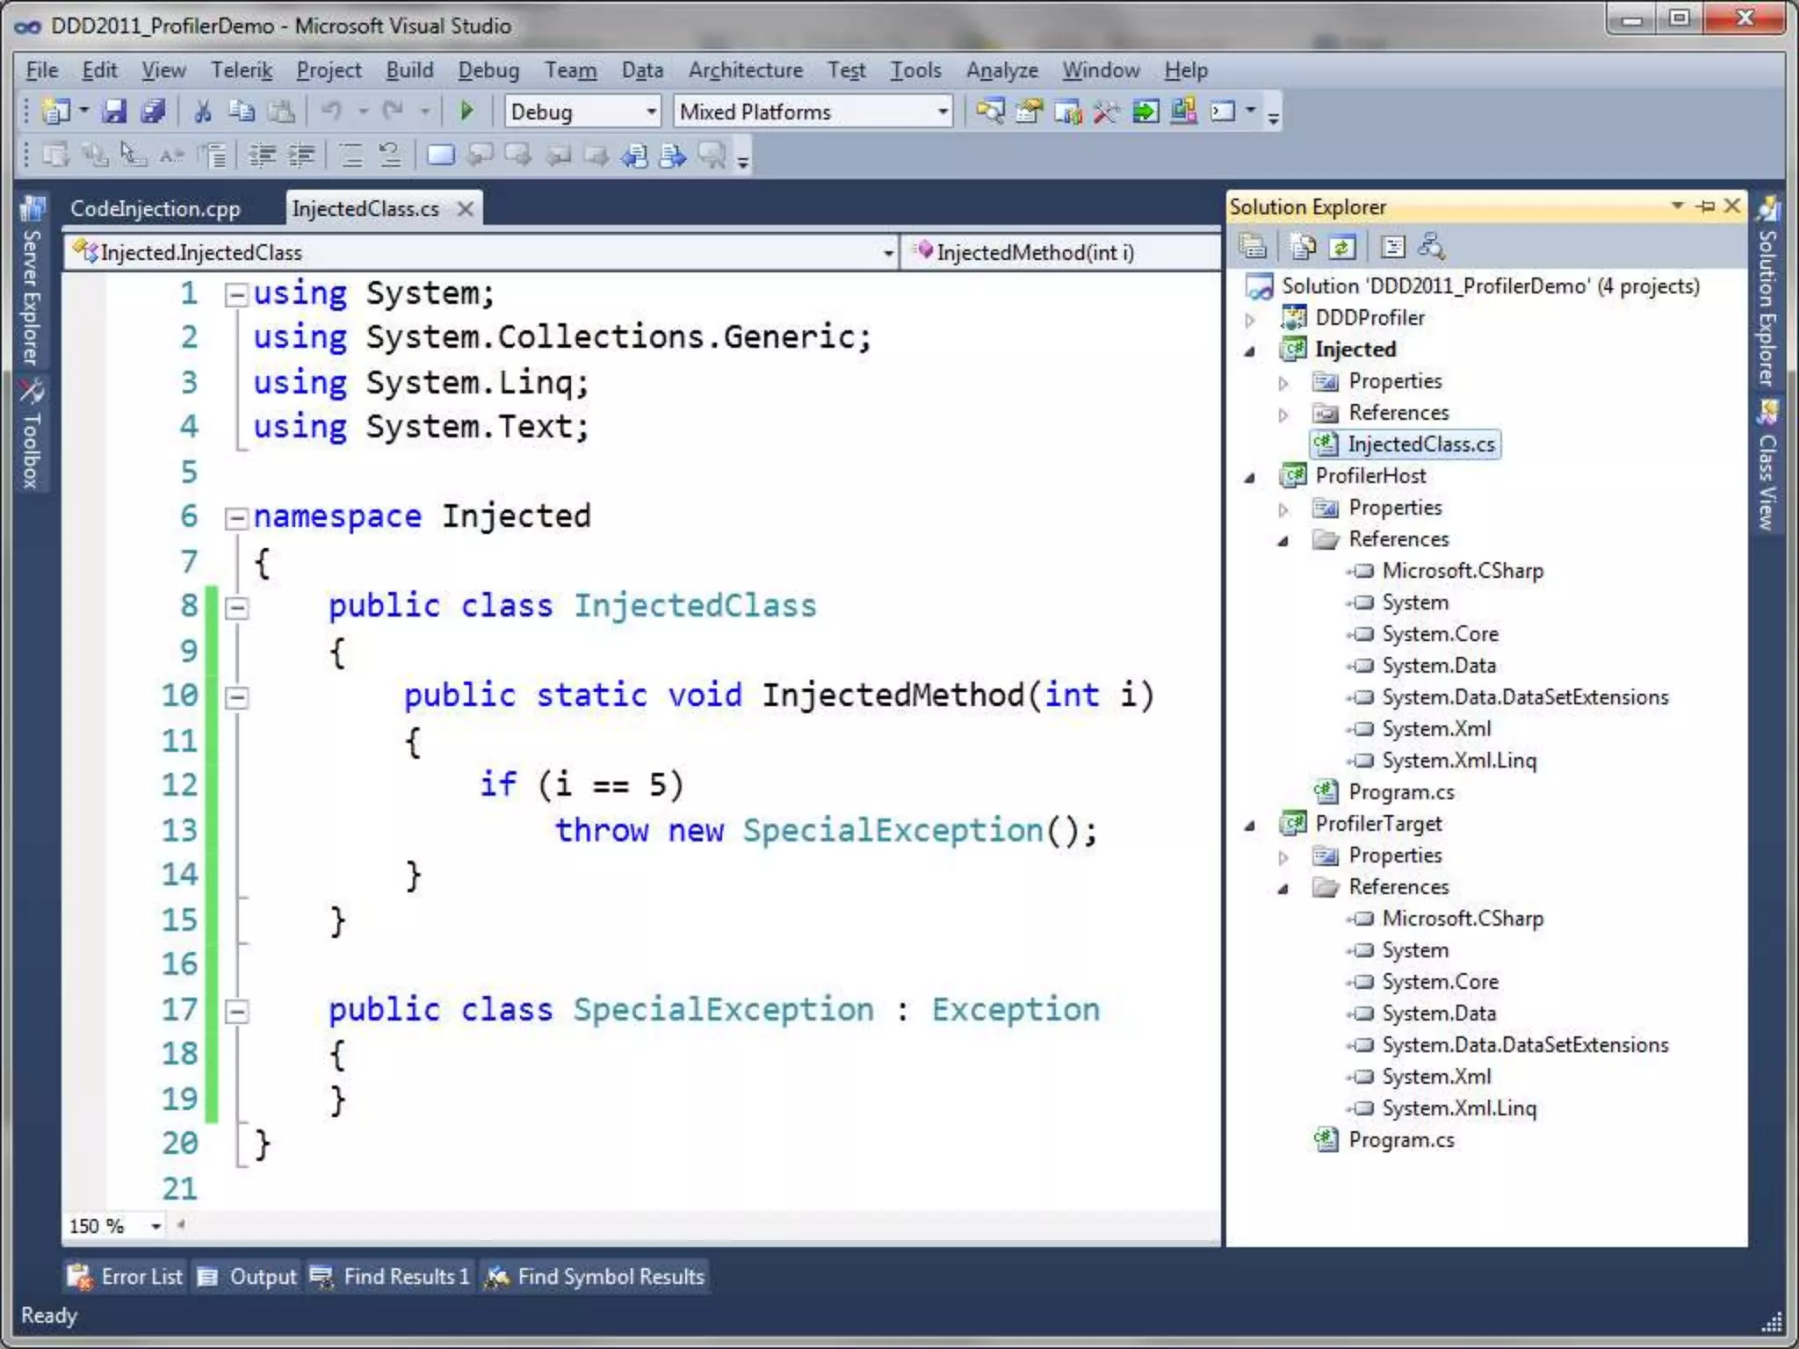Click the Cut scissors icon
The height and width of the screenshot is (1349, 1799).
pos(203,112)
